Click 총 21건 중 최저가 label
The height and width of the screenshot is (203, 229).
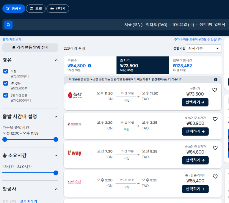195,147
